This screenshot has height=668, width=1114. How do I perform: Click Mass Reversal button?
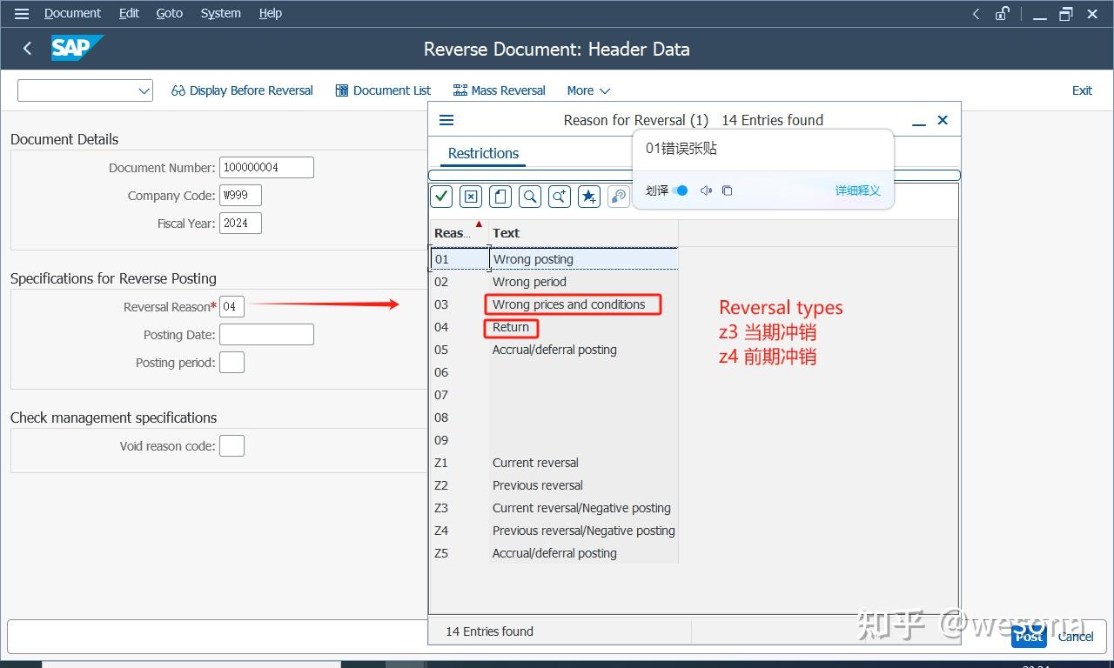pyautogui.click(x=500, y=90)
